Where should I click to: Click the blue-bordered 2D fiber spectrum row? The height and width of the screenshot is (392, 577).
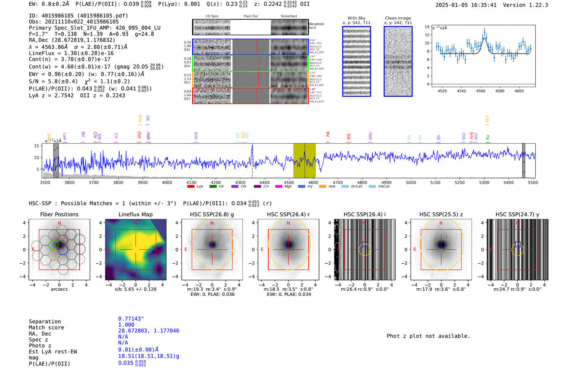pyautogui.click(x=251, y=47)
